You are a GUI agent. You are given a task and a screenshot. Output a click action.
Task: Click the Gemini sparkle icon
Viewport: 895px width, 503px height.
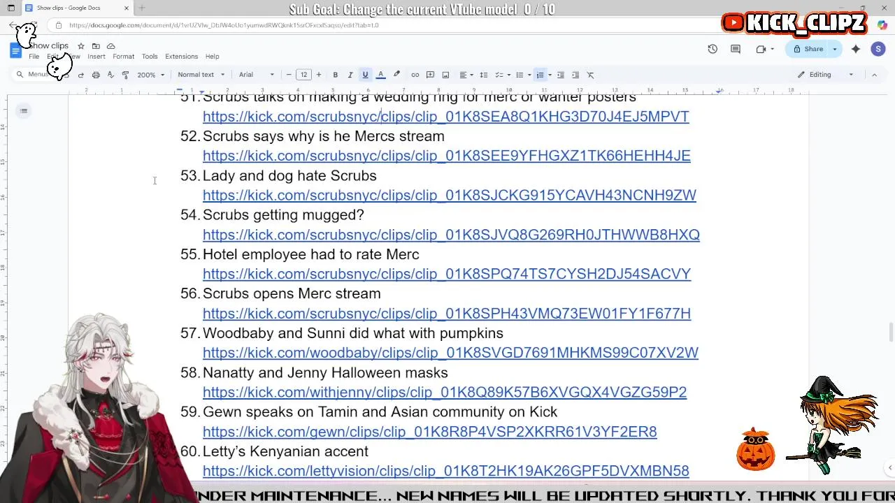[856, 49]
